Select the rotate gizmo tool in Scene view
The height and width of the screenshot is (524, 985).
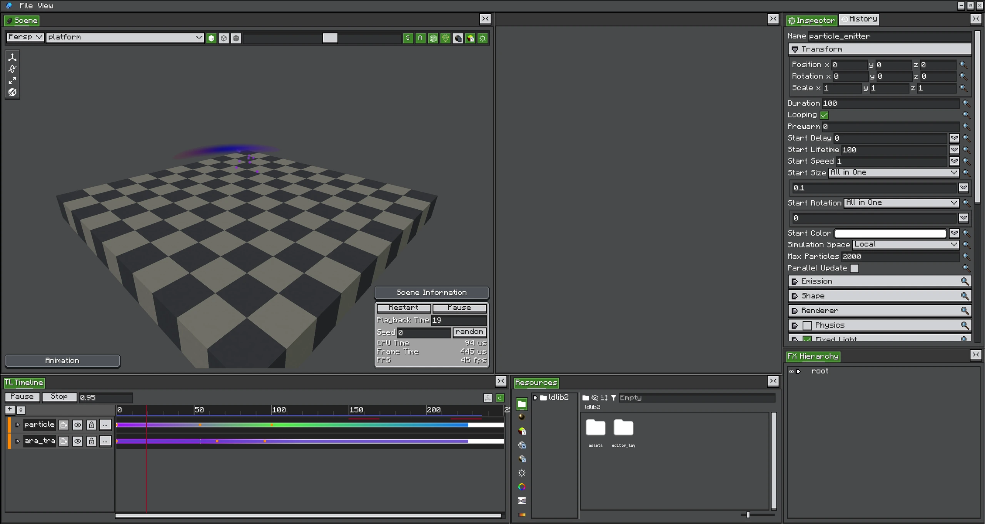pos(12,69)
